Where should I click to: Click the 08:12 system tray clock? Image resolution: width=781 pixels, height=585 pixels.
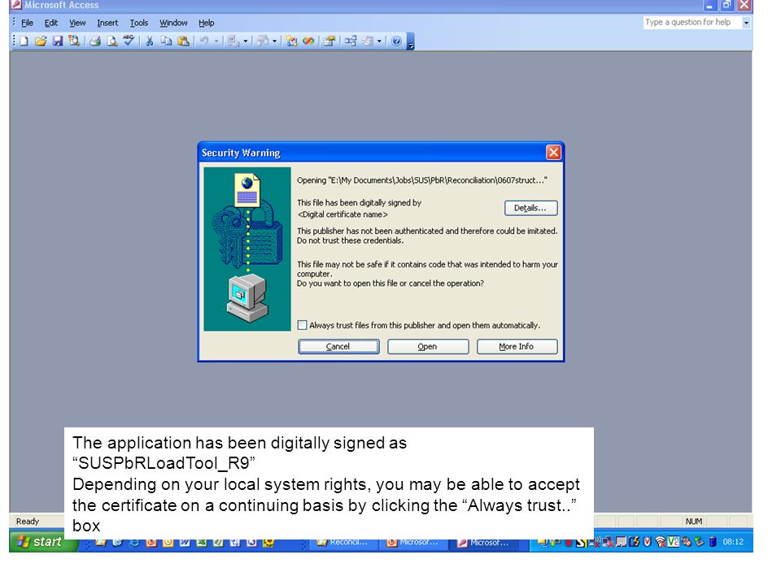(x=733, y=542)
